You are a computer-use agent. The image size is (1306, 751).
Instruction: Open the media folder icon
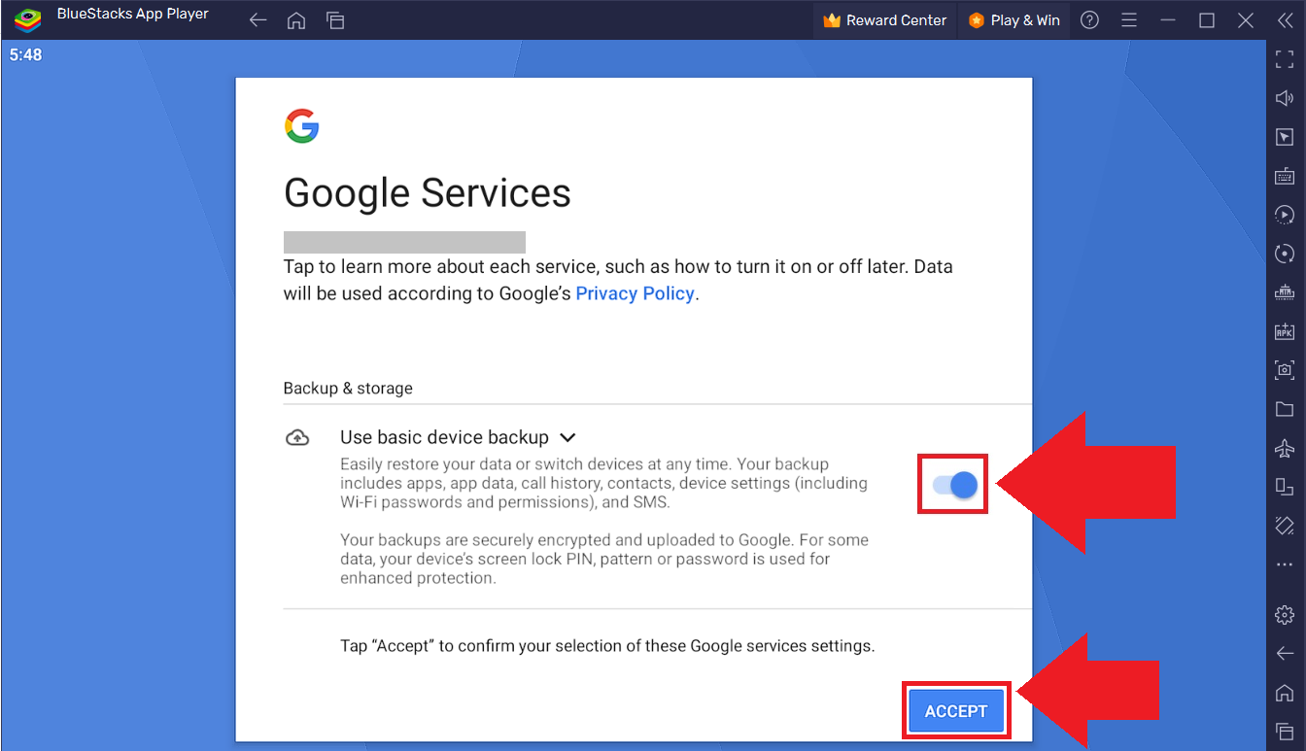pyautogui.click(x=1285, y=409)
